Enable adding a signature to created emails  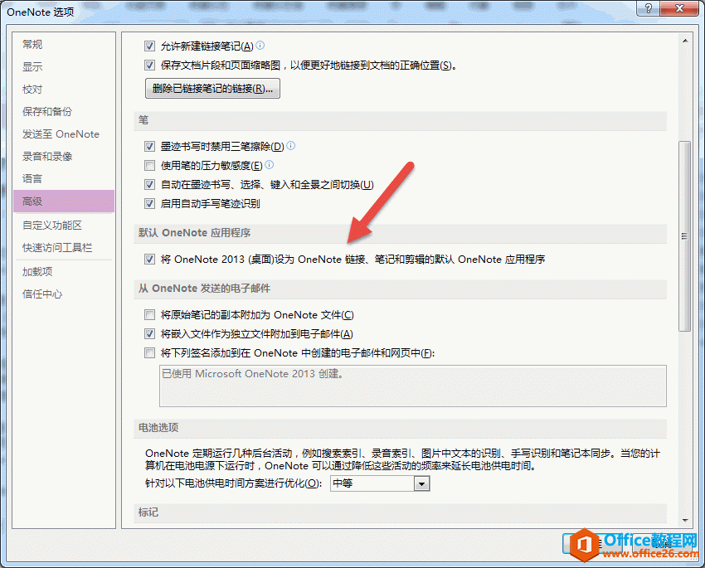[149, 352]
